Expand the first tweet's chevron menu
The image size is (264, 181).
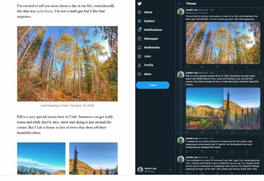click(259, 10)
